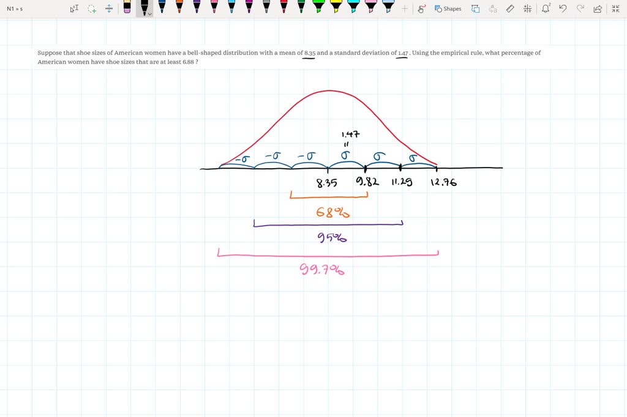The height and width of the screenshot is (417, 627).
Task: Select the eraser tool
Action: (510, 9)
